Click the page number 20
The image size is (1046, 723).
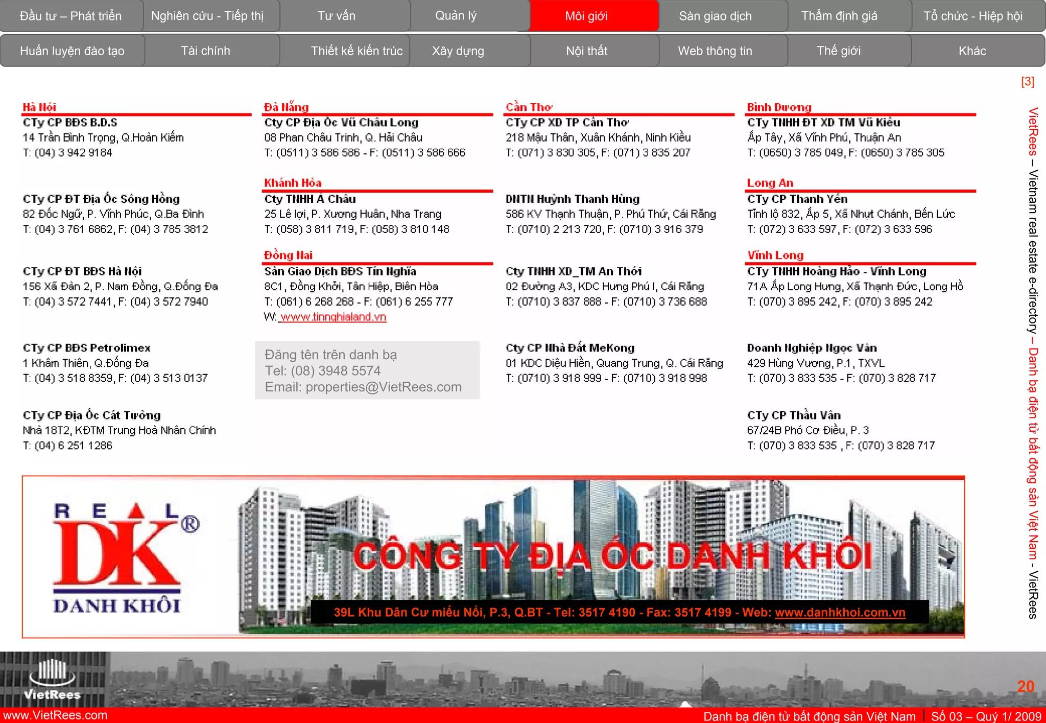coord(1026,686)
